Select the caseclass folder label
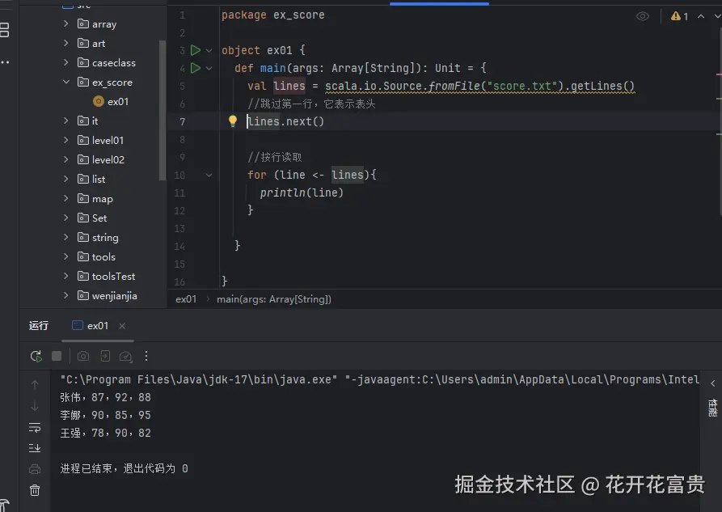Image resolution: width=722 pixels, height=512 pixels. click(x=114, y=62)
